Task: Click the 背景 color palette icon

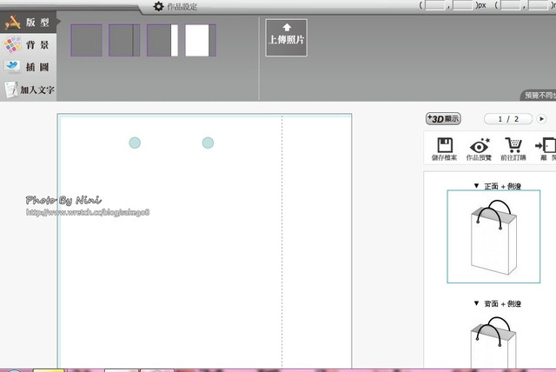Action: tap(12, 44)
